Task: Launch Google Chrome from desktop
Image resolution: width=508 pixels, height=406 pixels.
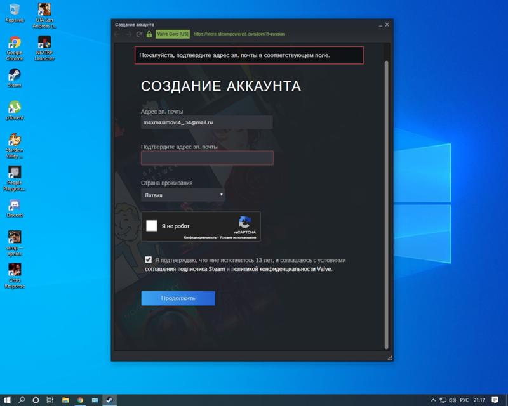Action: click(15, 48)
